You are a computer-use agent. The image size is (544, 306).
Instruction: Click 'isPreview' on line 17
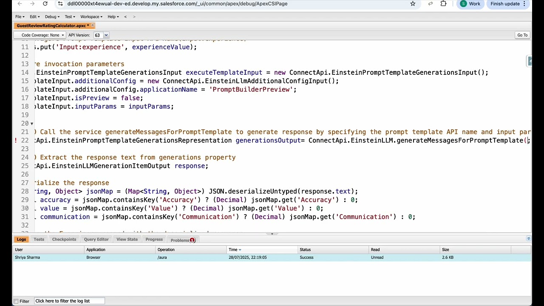pyautogui.click(x=92, y=98)
